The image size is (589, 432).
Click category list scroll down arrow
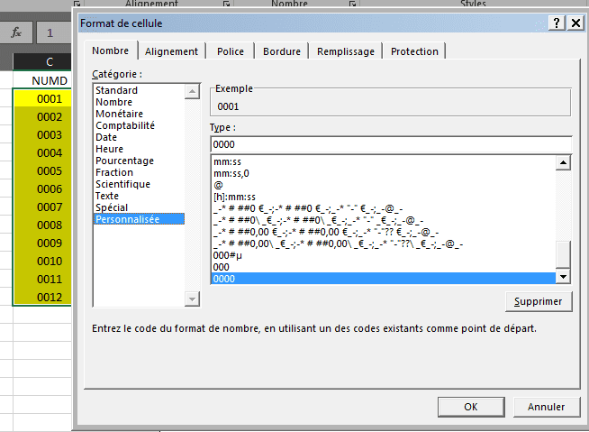(x=191, y=299)
